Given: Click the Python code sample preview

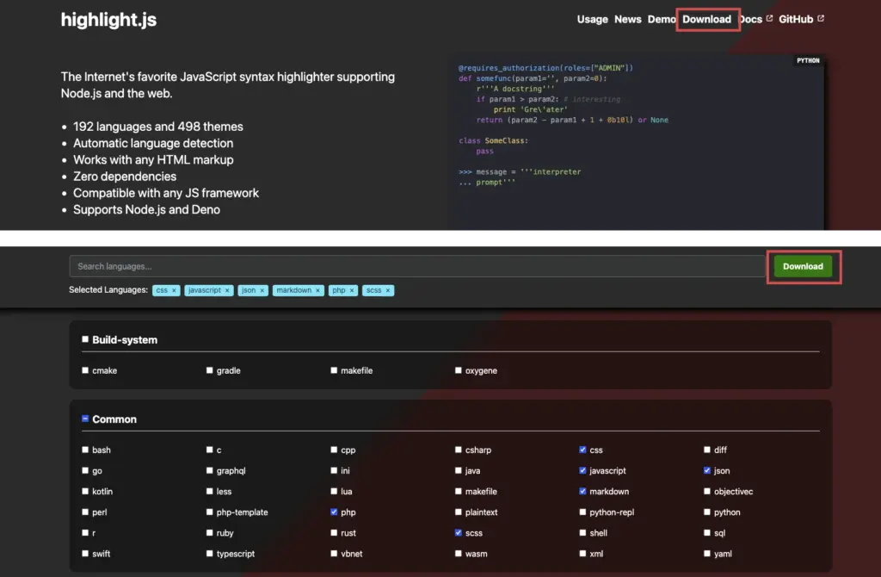Looking at the screenshot, I should [x=637, y=142].
